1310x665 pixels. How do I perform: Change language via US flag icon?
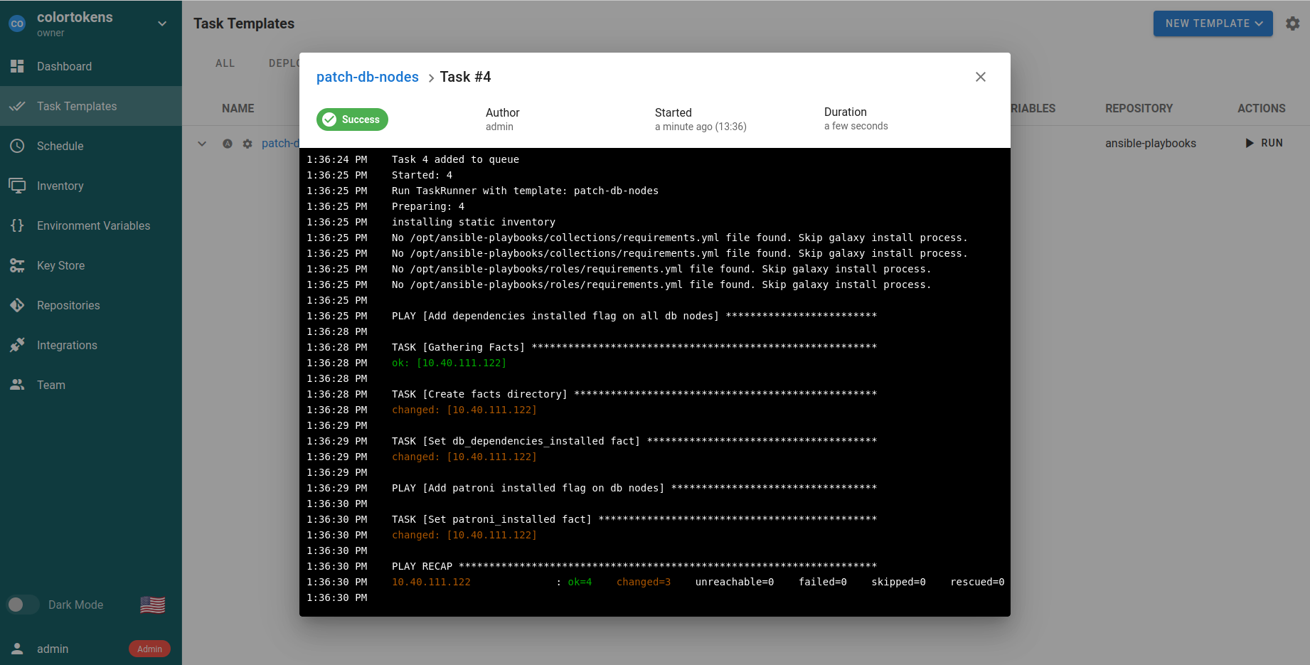[x=152, y=605]
